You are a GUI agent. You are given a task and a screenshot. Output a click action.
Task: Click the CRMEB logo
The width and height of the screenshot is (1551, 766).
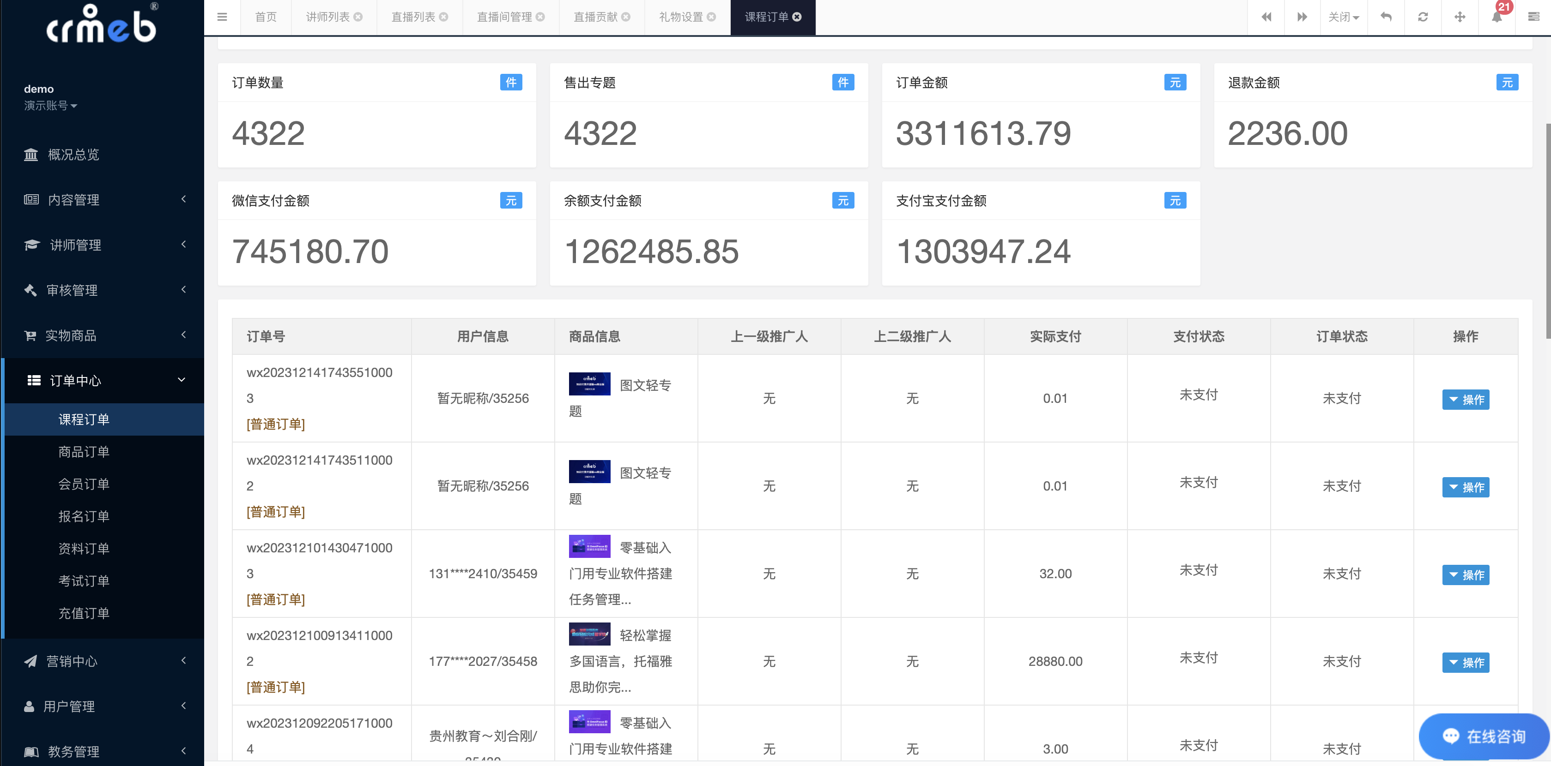click(103, 24)
